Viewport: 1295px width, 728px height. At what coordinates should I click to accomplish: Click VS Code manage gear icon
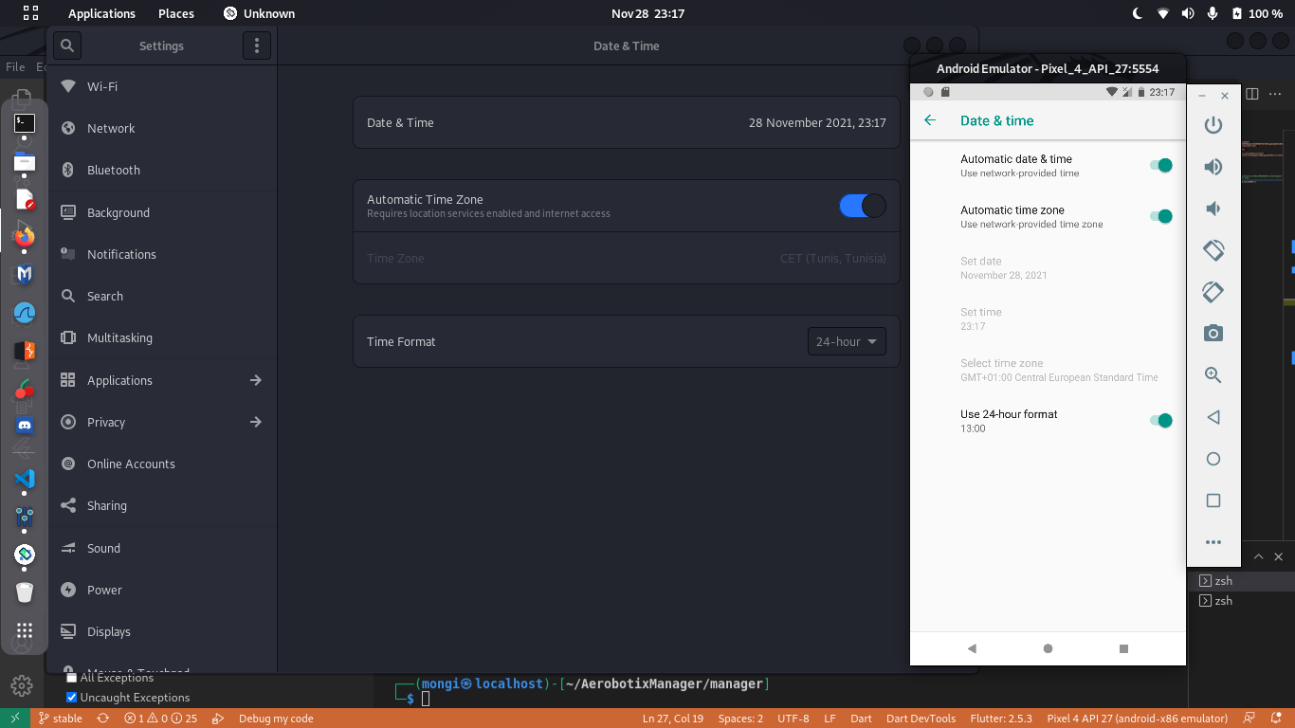22,685
